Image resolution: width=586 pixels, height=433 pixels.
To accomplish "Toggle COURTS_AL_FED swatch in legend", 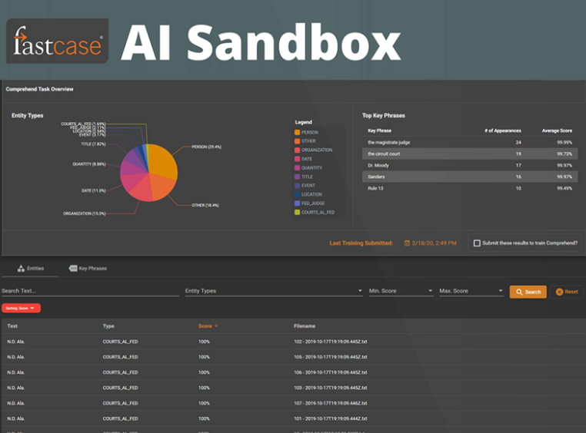I will [x=297, y=212].
